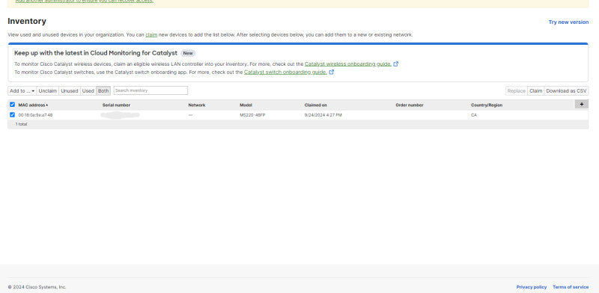599x293 pixels.
Task: Open external link icon beside Catalyst wireless onboarding guide
Action: click(x=396, y=64)
